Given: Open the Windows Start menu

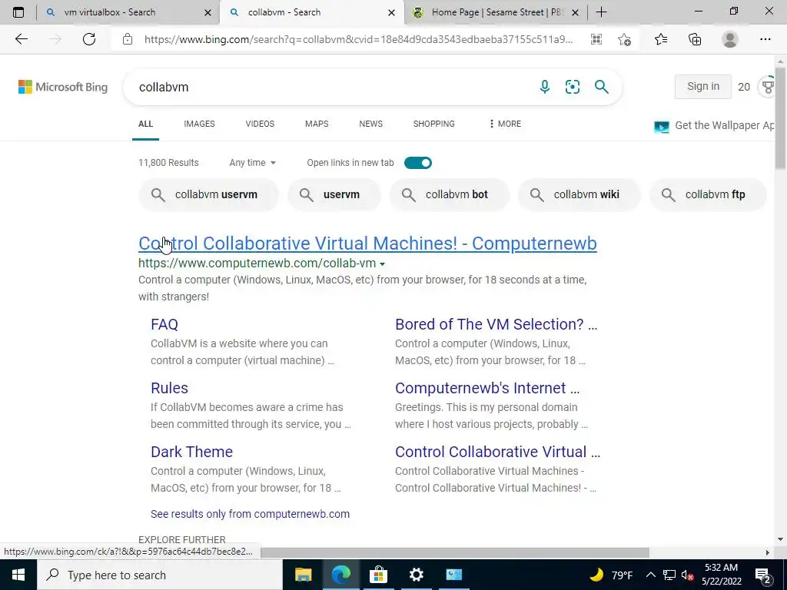Looking at the screenshot, I should (18, 575).
